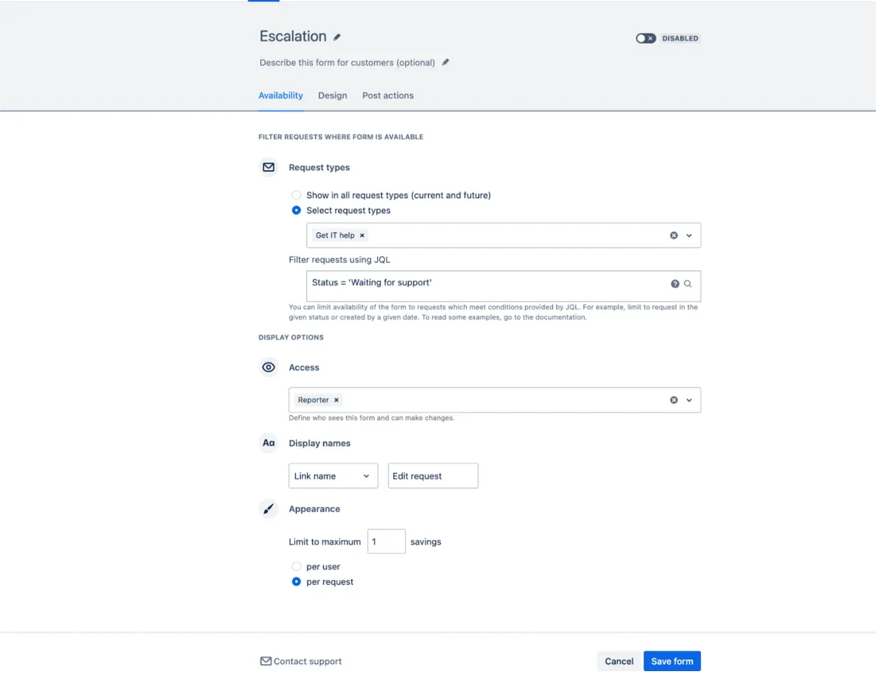Image resolution: width=876 pixels, height=687 pixels.
Task: Open the Contact support link
Action: coord(301,661)
